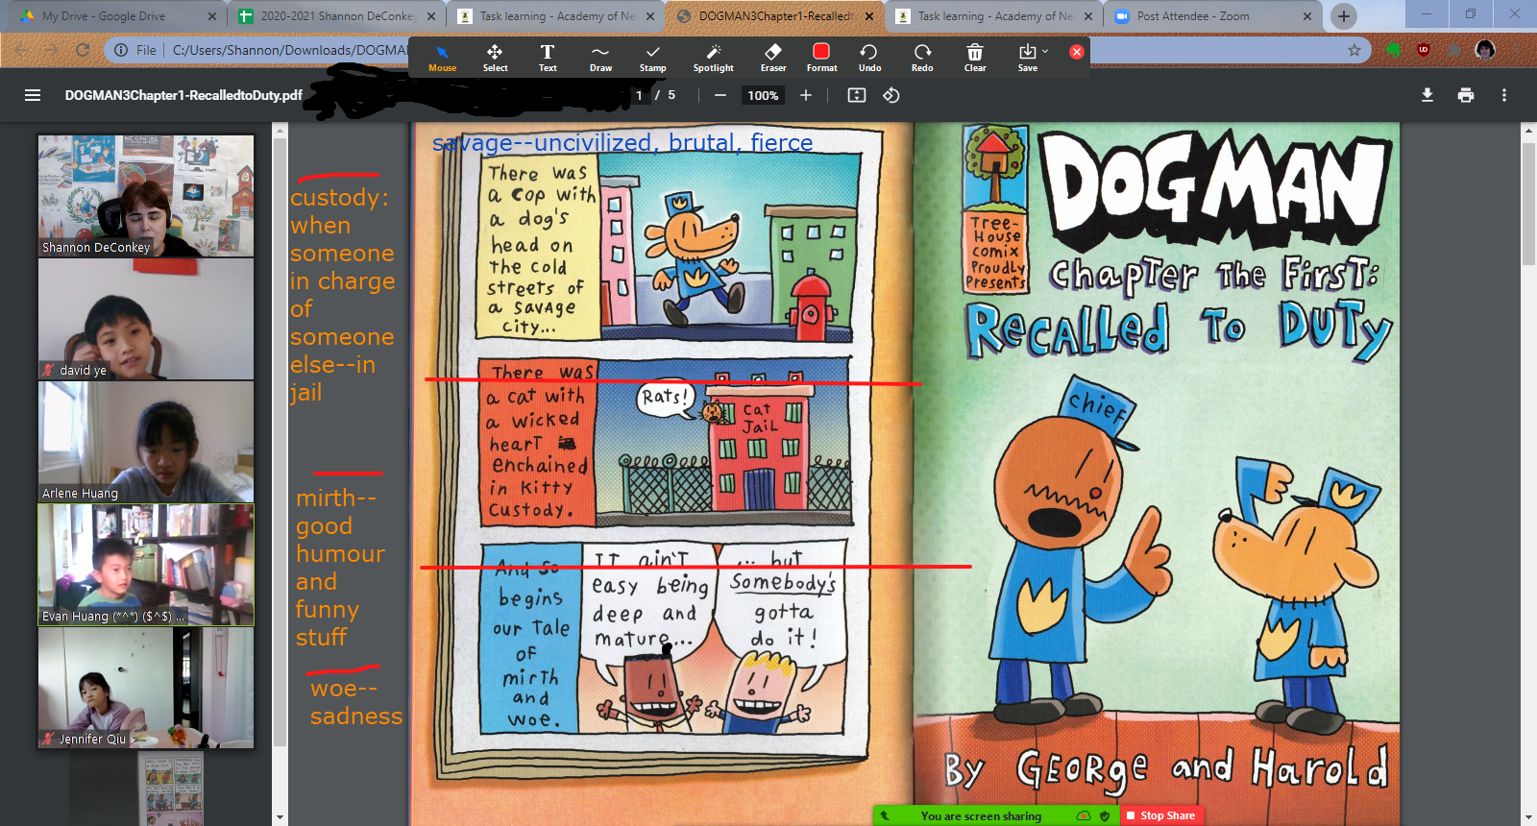Stop sharing the screen
1537x826 pixels.
pos(1161,815)
